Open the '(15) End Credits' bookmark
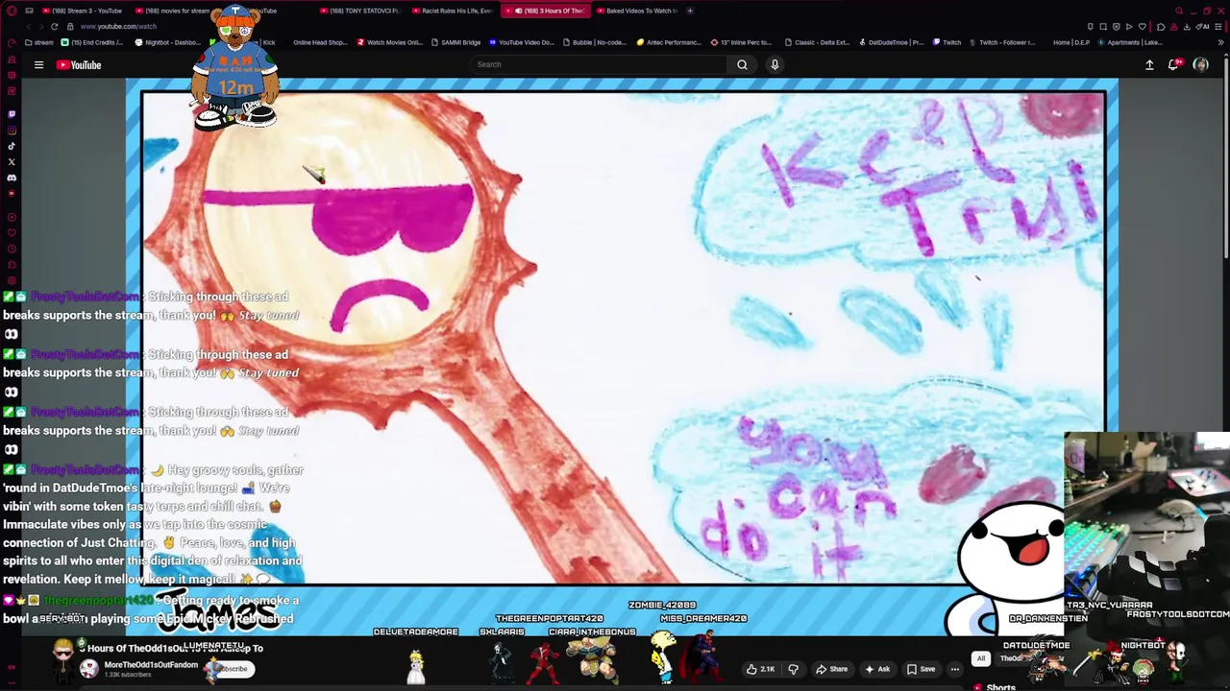Viewport: 1230px width, 691px height. coord(93,42)
